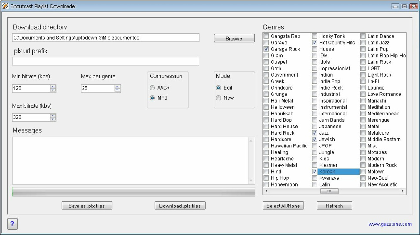Select the Kwanzaa genre label
420x235 pixels.
click(329, 178)
